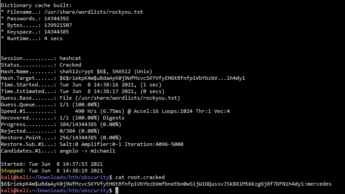
Task: Click the 'cat root.cracked' command text
Action: coord(140,177)
